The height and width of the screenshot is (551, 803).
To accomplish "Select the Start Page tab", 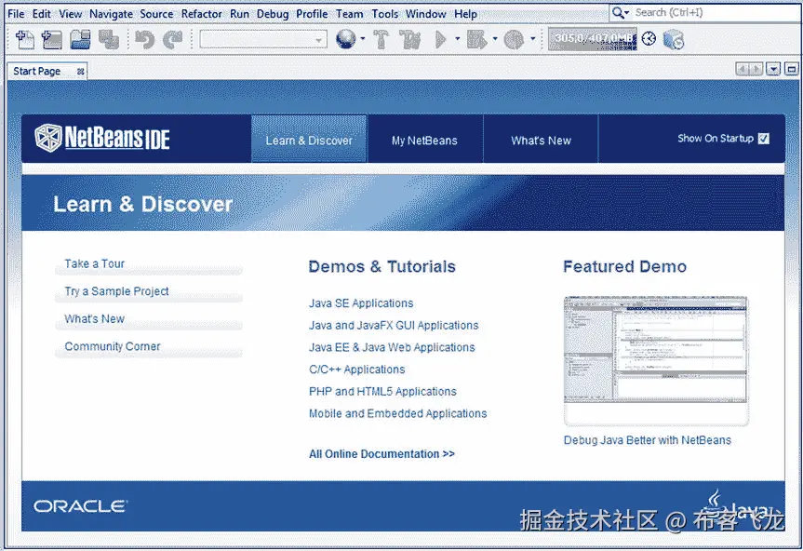I will pos(37,71).
